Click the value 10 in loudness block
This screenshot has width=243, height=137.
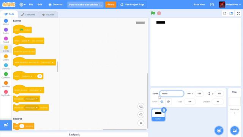pyautogui.click(x=39, y=76)
